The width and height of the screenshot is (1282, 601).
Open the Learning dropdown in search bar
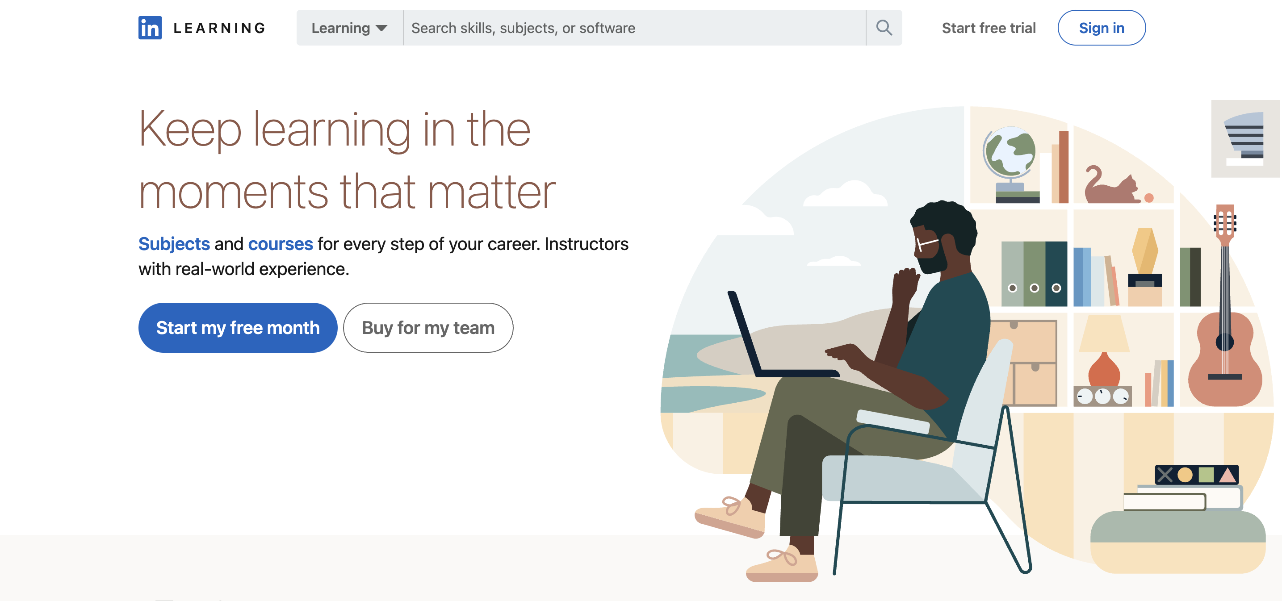[349, 28]
